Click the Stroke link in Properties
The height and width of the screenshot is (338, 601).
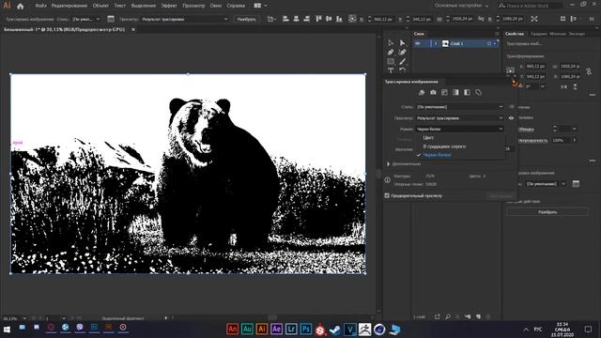(526, 130)
